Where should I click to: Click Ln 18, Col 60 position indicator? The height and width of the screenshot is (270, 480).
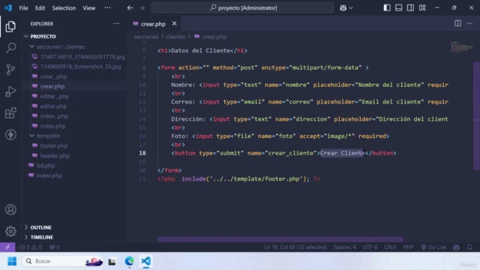[x=295, y=247]
